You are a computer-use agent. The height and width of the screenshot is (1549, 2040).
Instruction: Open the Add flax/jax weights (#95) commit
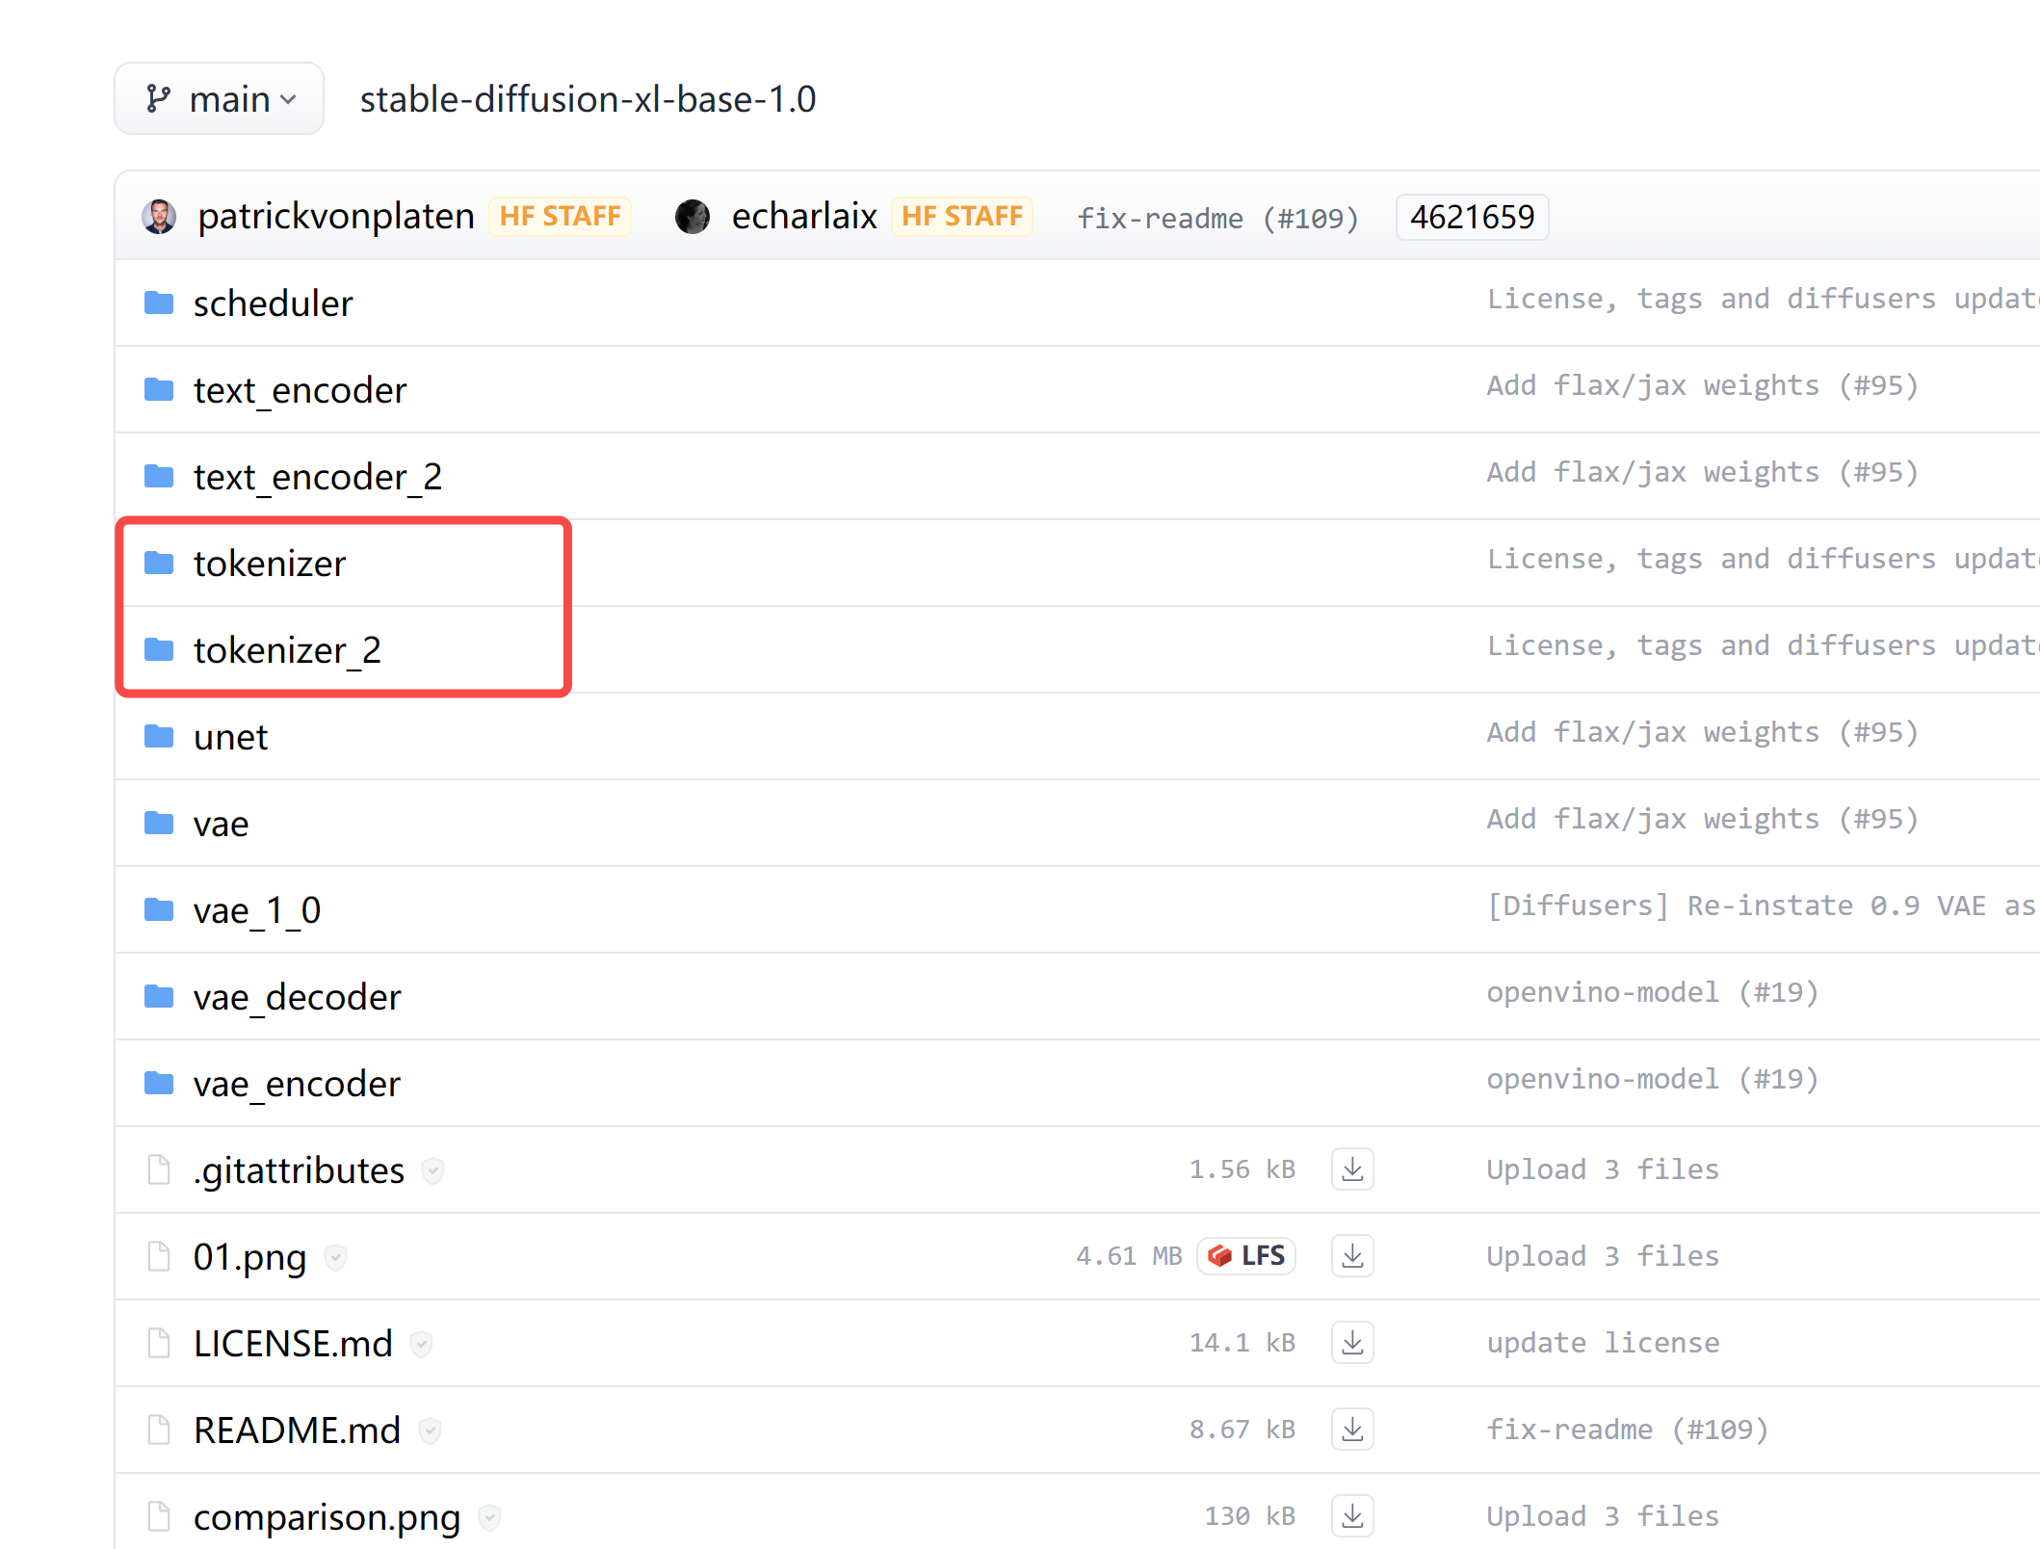(1701, 384)
